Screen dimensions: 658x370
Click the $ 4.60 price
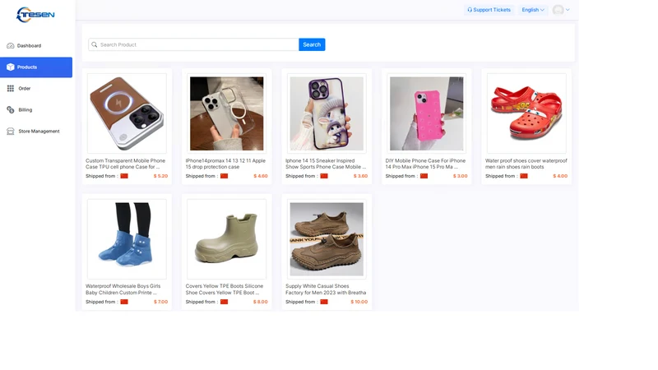260,176
